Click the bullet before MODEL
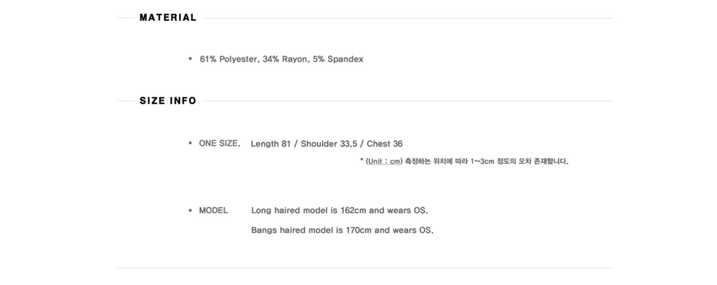The height and width of the screenshot is (285, 717). point(190,210)
